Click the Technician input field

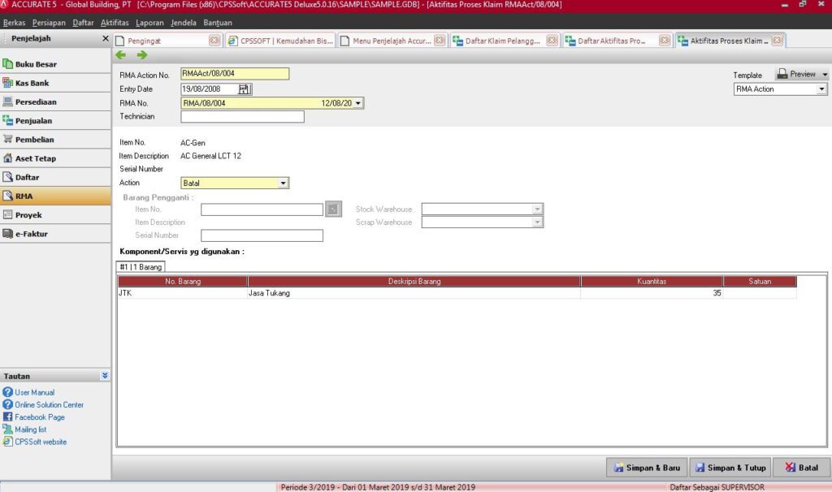click(242, 117)
